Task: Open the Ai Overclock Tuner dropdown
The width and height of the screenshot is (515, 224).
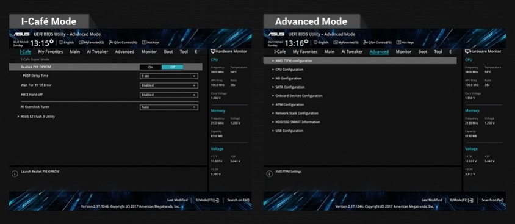Action: click(x=169, y=107)
